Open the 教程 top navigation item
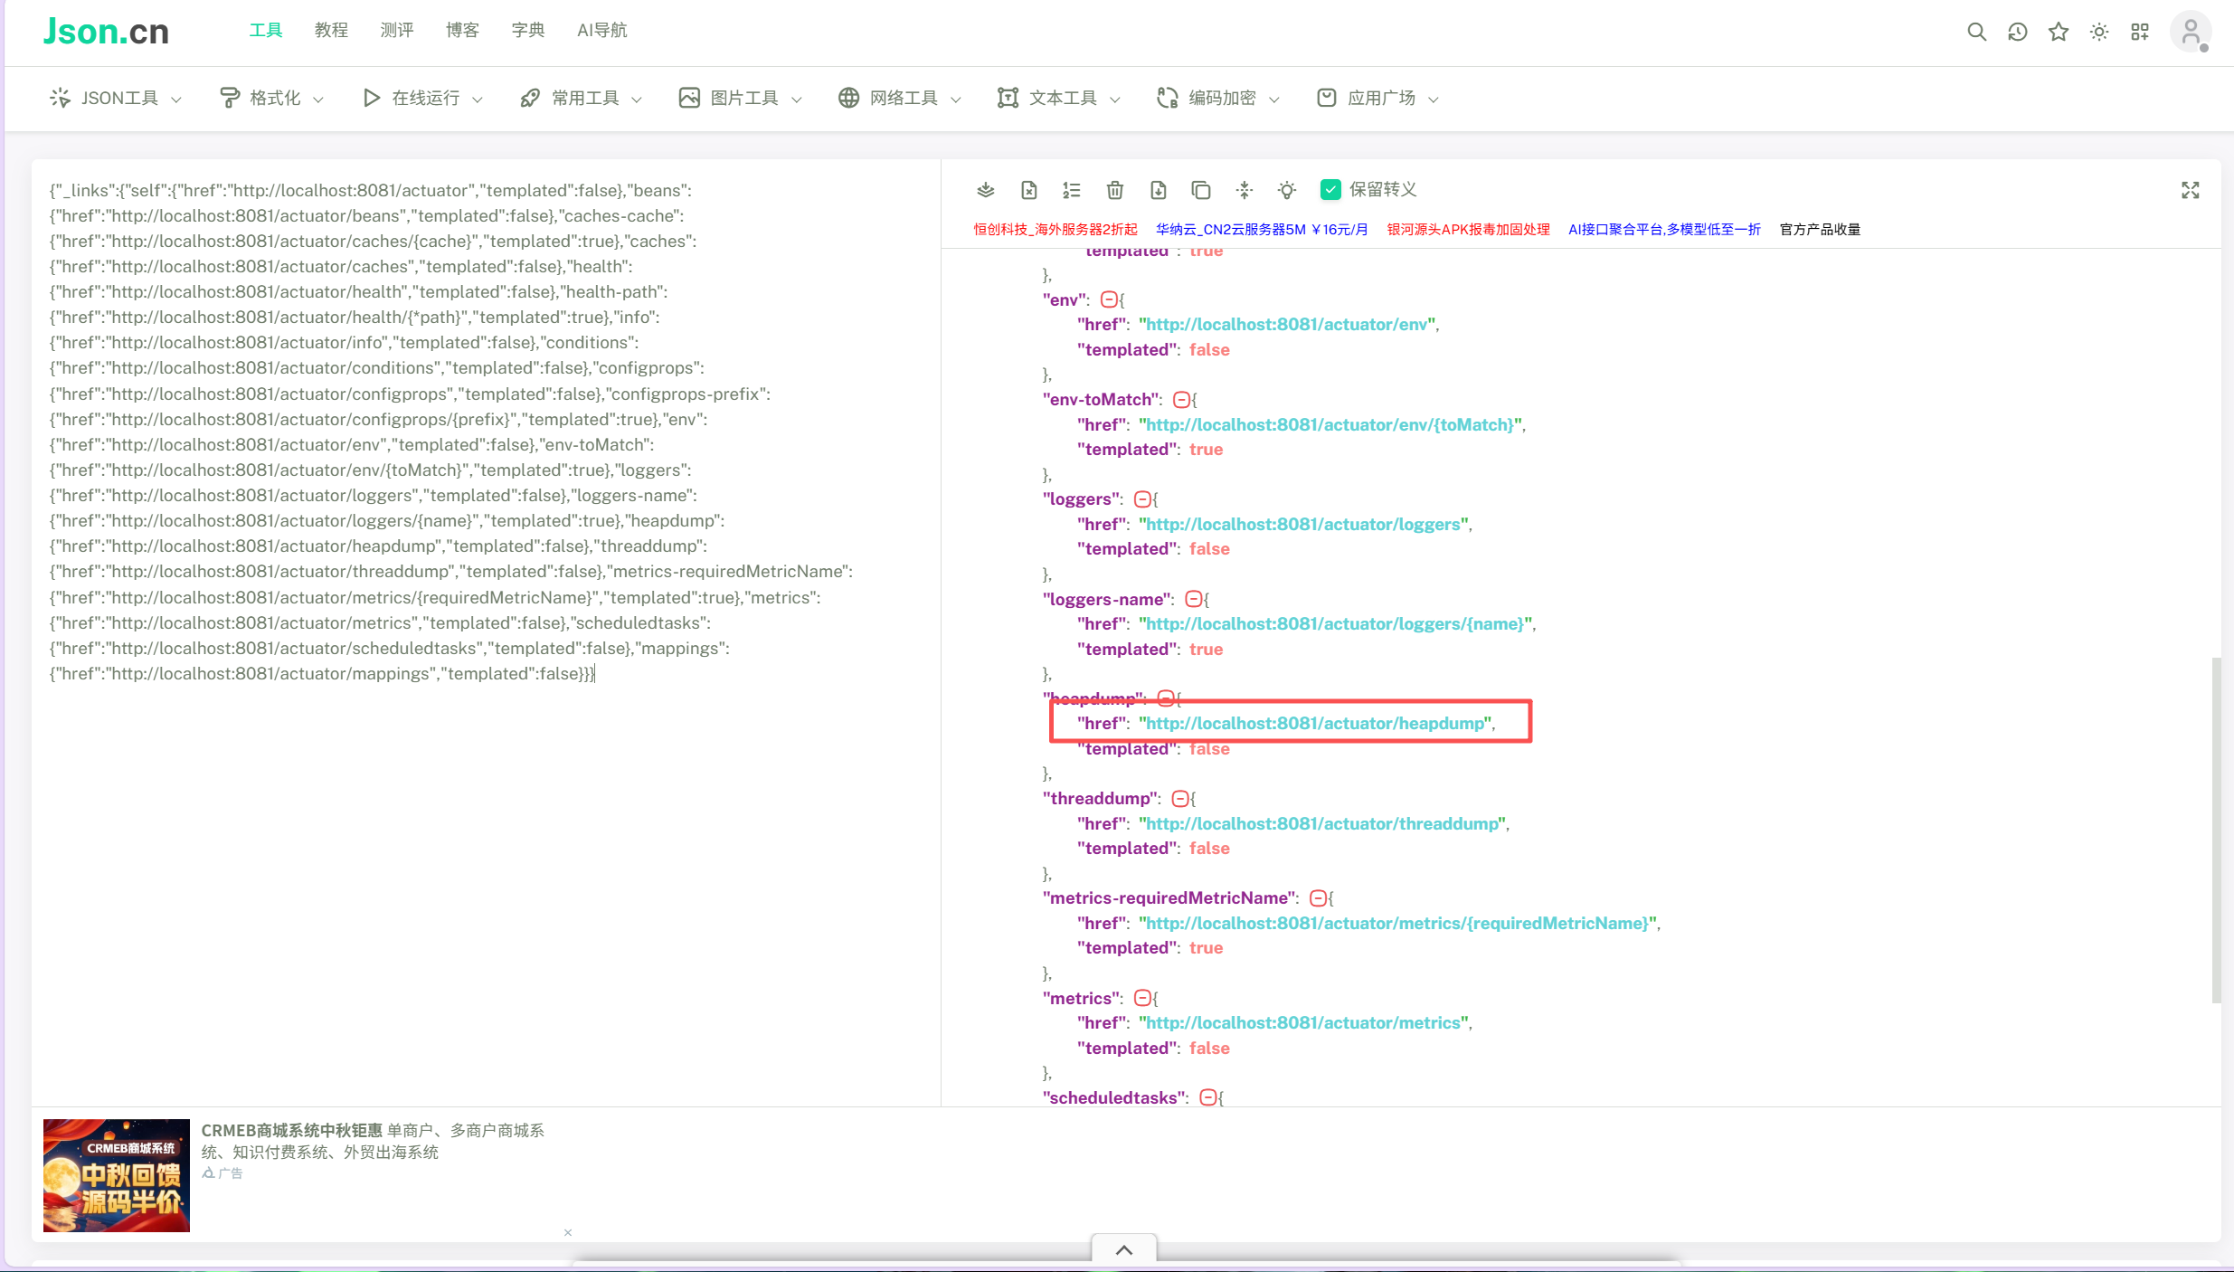Image resolution: width=2234 pixels, height=1272 pixels. tap(331, 31)
